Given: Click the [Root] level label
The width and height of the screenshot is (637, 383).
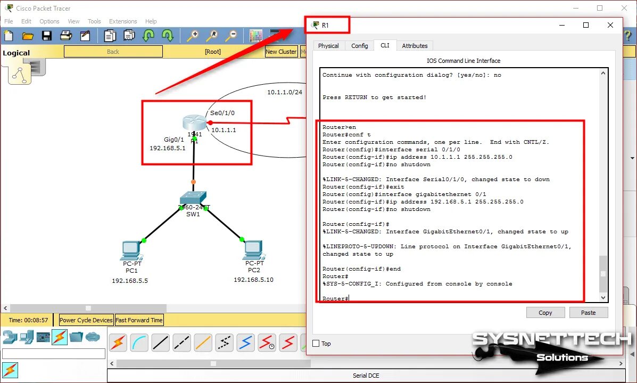Looking at the screenshot, I should tap(213, 52).
